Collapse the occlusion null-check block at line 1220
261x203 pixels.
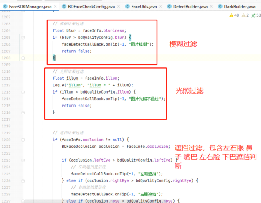coord(23,140)
